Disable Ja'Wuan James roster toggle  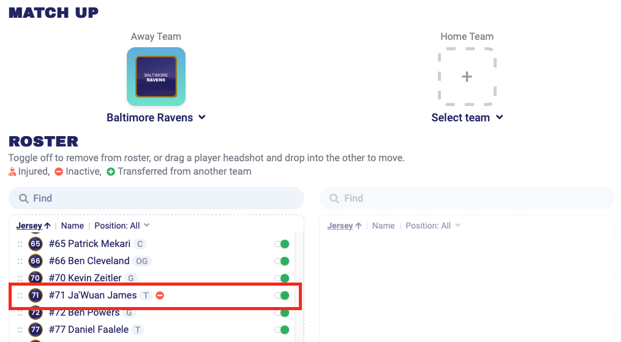click(282, 295)
